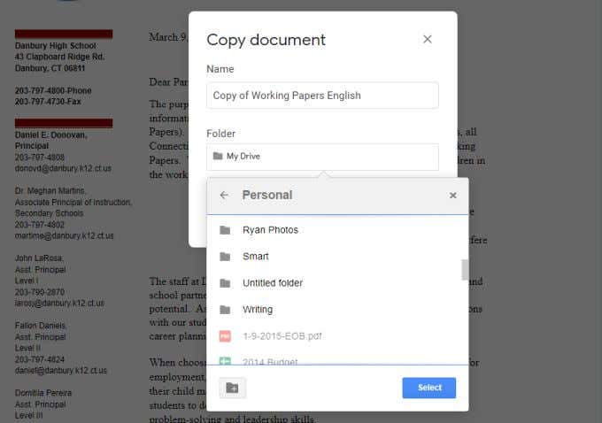602x423 pixels.
Task: Pick the Writing folder as destination
Action: [x=334, y=310]
